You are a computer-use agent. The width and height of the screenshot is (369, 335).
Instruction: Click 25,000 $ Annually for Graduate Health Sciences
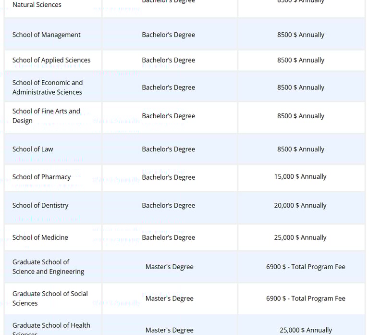pyautogui.click(x=306, y=330)
